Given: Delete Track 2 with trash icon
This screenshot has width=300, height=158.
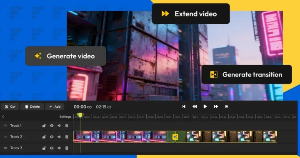Looking at the screenshot, I should tap(67, 137).
